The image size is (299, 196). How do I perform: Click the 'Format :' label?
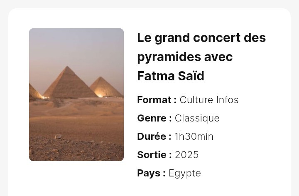tap(157, 100)
